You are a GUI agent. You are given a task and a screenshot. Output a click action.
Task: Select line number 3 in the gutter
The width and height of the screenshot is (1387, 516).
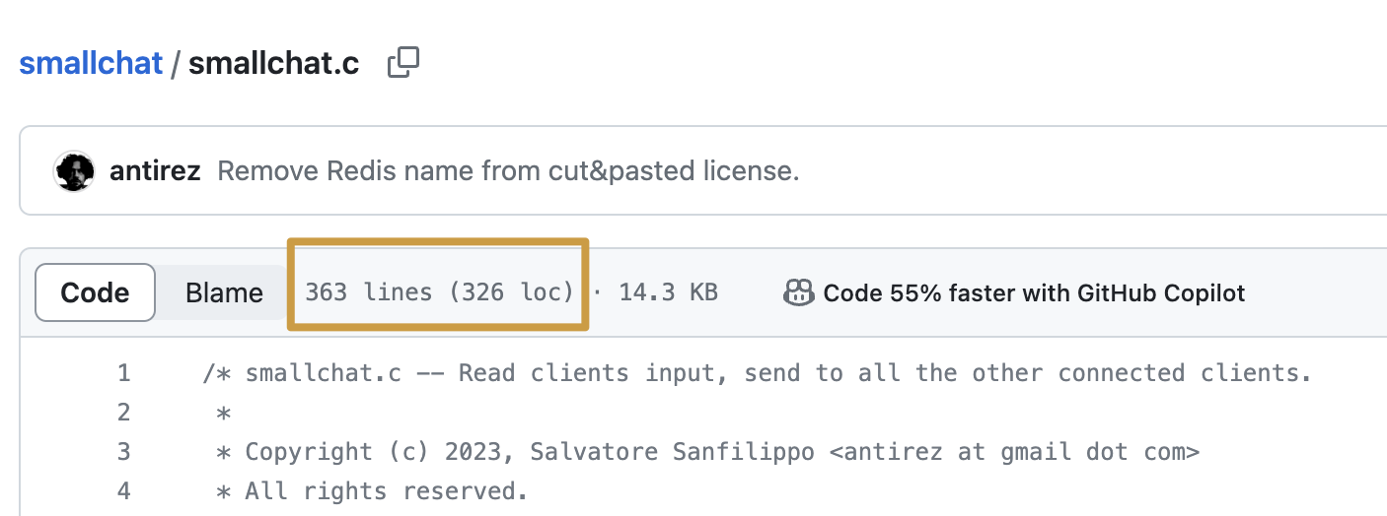pyautogui.click(x=123, y=452)
